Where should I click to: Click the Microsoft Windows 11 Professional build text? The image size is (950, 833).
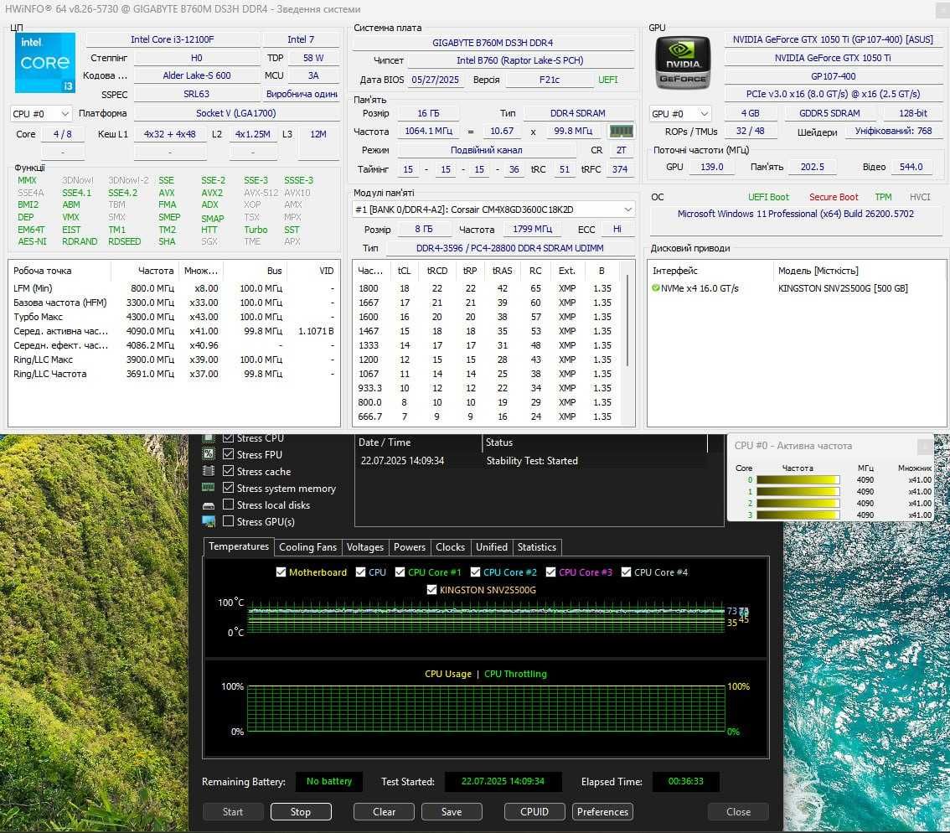tap(796, 214)
